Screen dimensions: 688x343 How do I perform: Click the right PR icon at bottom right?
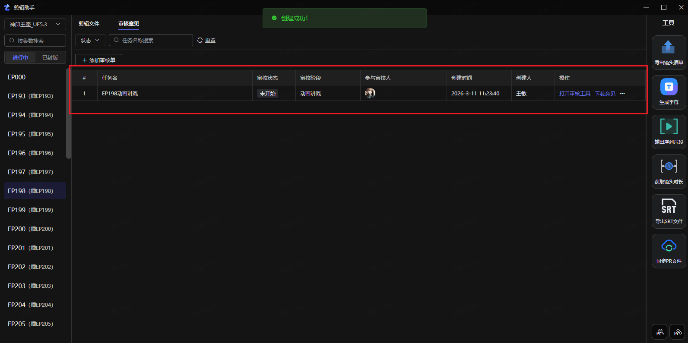tap(677, 332)
